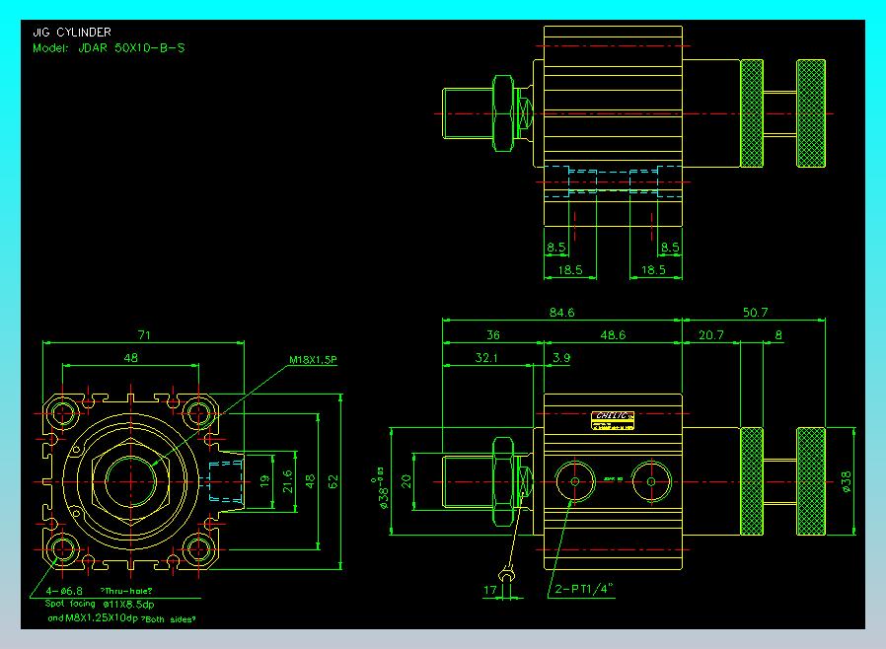Select the "?Both sides?" note

coord(168,619)
